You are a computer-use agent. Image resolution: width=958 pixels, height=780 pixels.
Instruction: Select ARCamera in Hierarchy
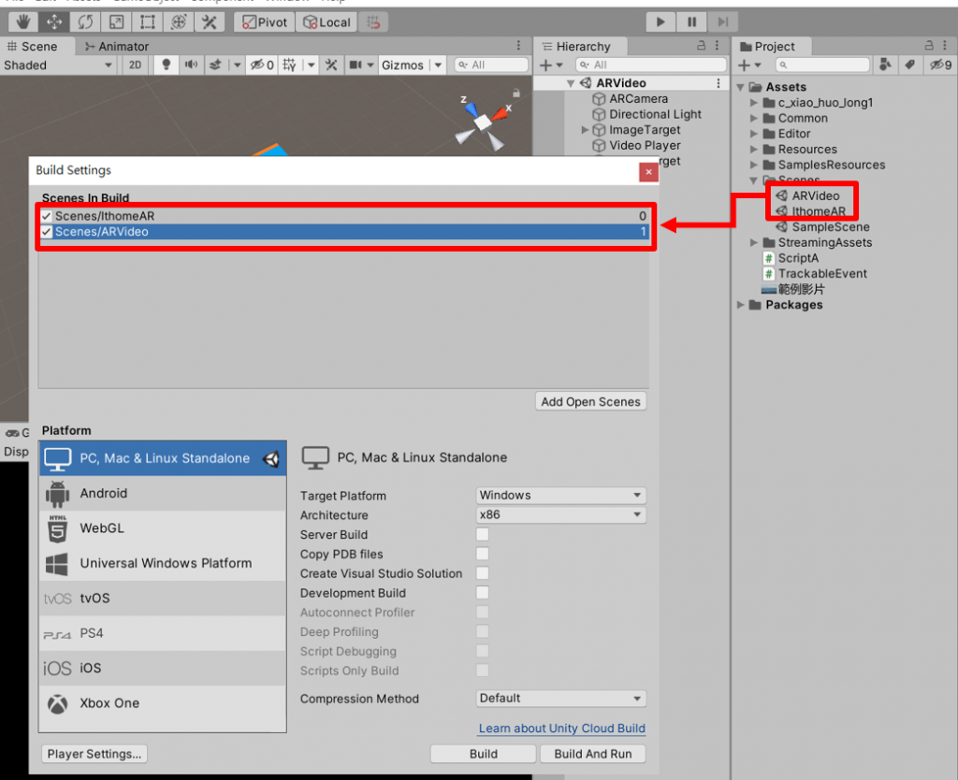tap(638, 98)
